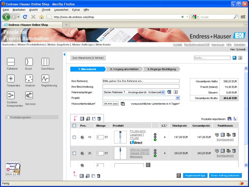The image size is (249, 187).
Task: Open the Warenempfänger dropdown
Action: pos(163,92)
